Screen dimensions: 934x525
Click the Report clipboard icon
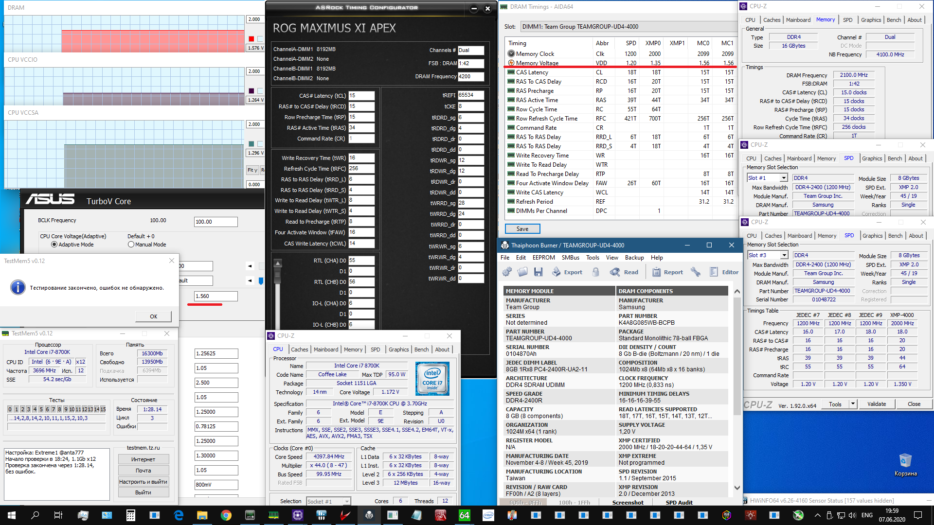click(x=656, y=272)
